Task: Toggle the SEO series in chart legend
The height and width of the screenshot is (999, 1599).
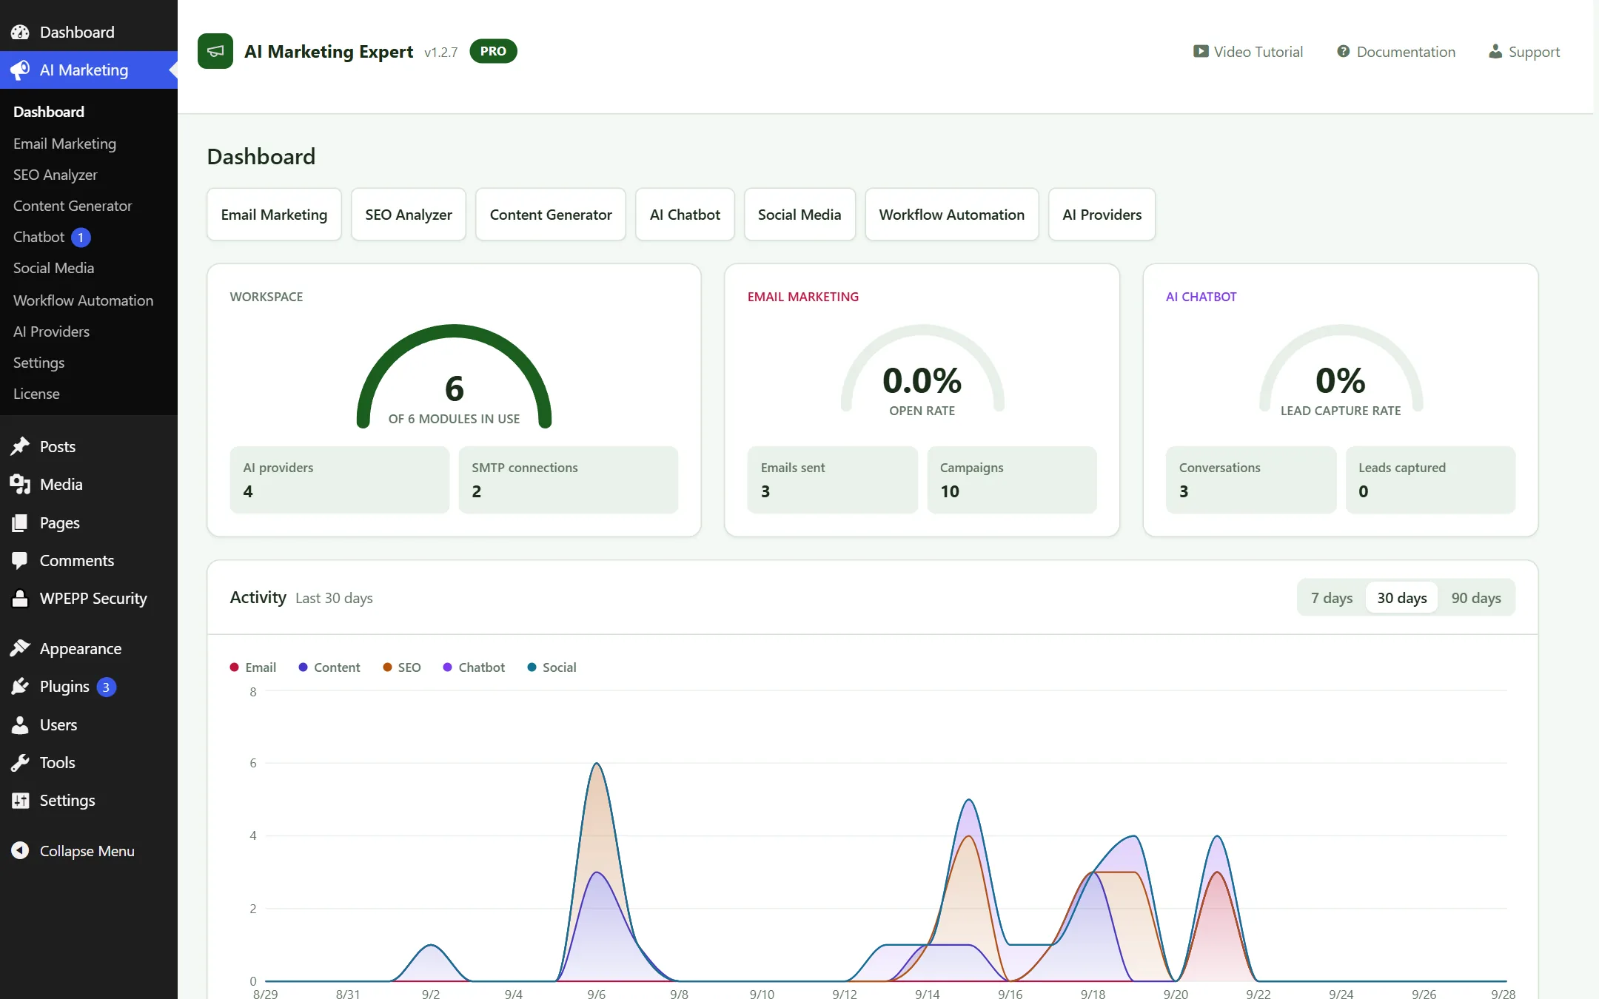Action: (401, 667)
